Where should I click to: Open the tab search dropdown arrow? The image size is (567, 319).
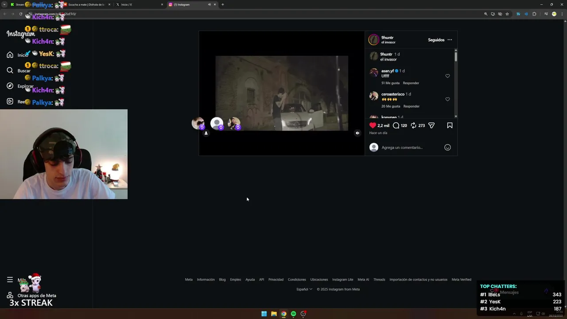[4, 4]
